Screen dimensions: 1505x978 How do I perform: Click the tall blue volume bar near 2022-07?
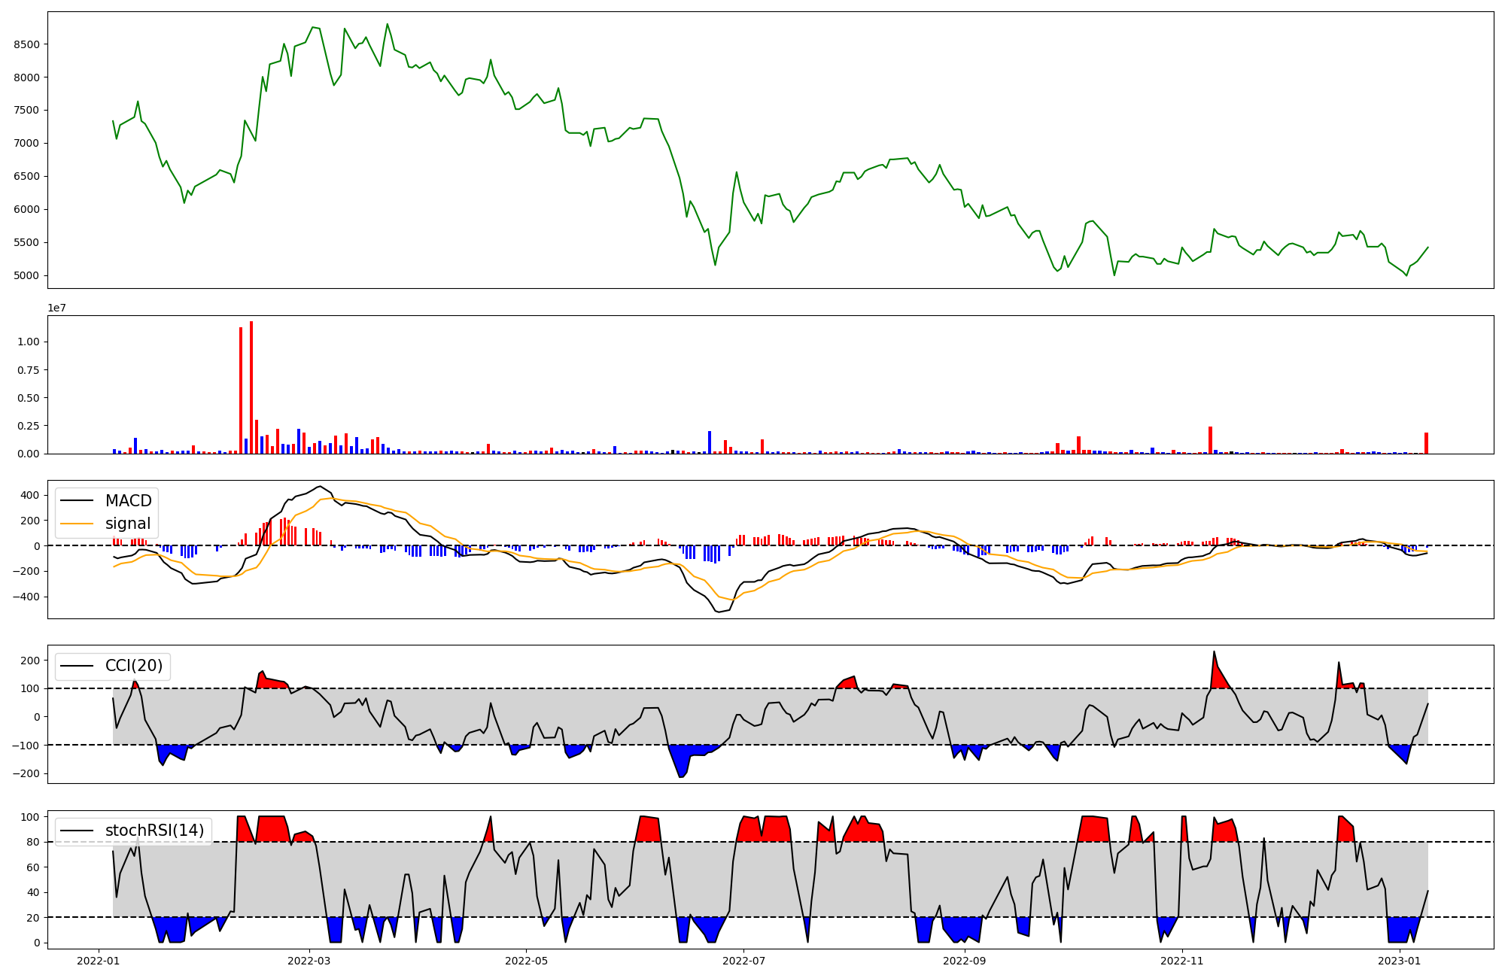click(710, 442)
